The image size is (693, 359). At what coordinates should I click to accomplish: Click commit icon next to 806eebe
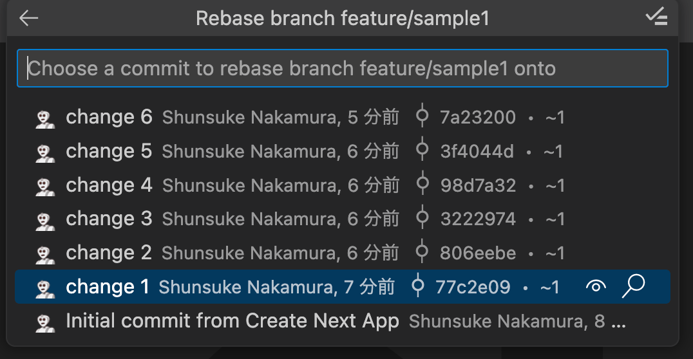click(x=422, y=252)
